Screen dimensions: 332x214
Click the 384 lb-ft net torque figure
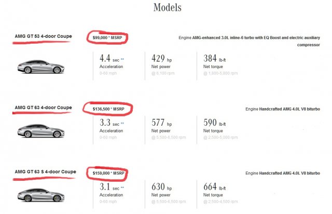[x=213, y=59]
